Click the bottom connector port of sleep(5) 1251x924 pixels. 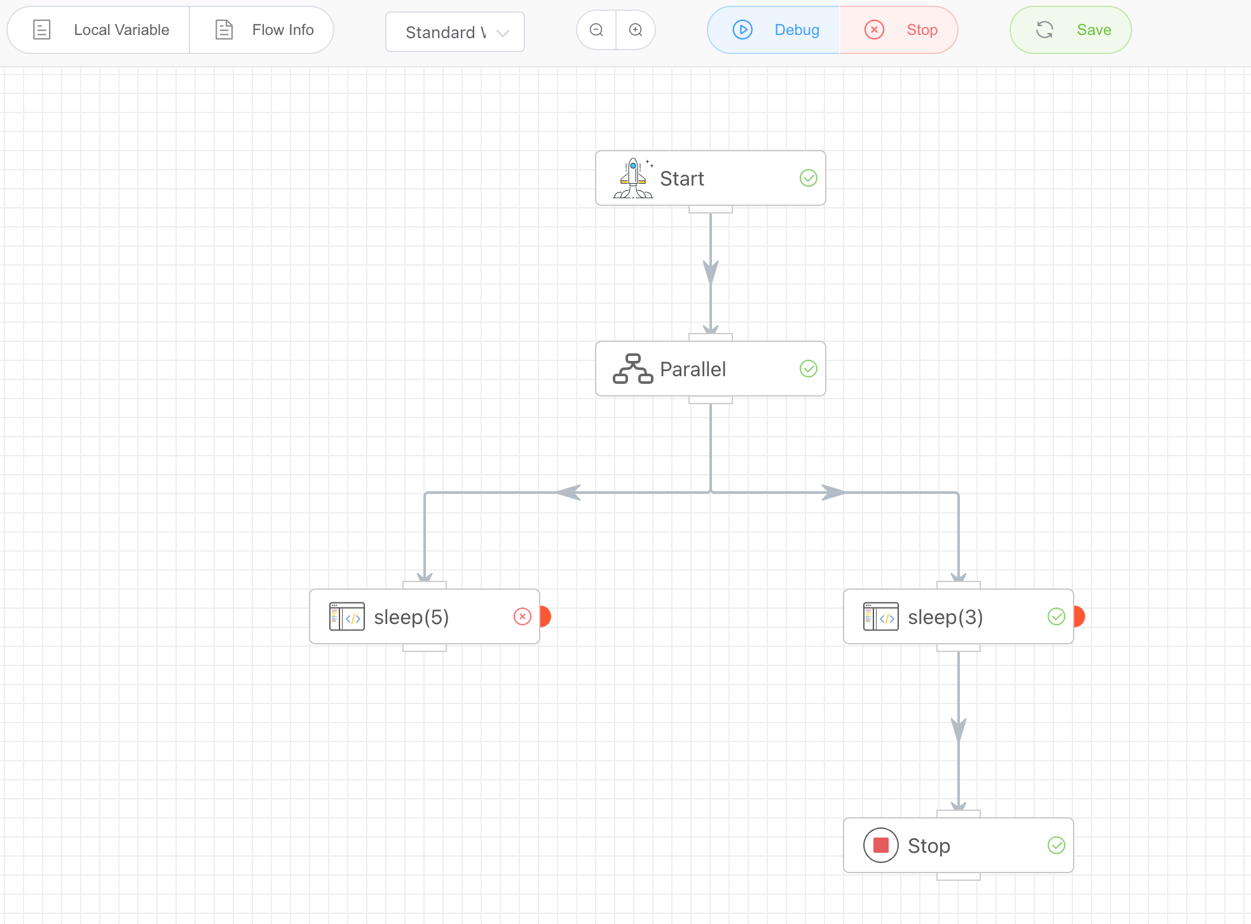pos(425,648)
